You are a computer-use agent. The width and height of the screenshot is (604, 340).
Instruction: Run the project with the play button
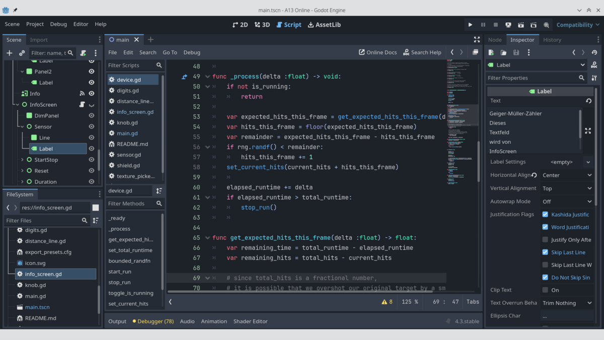[470, 25]
